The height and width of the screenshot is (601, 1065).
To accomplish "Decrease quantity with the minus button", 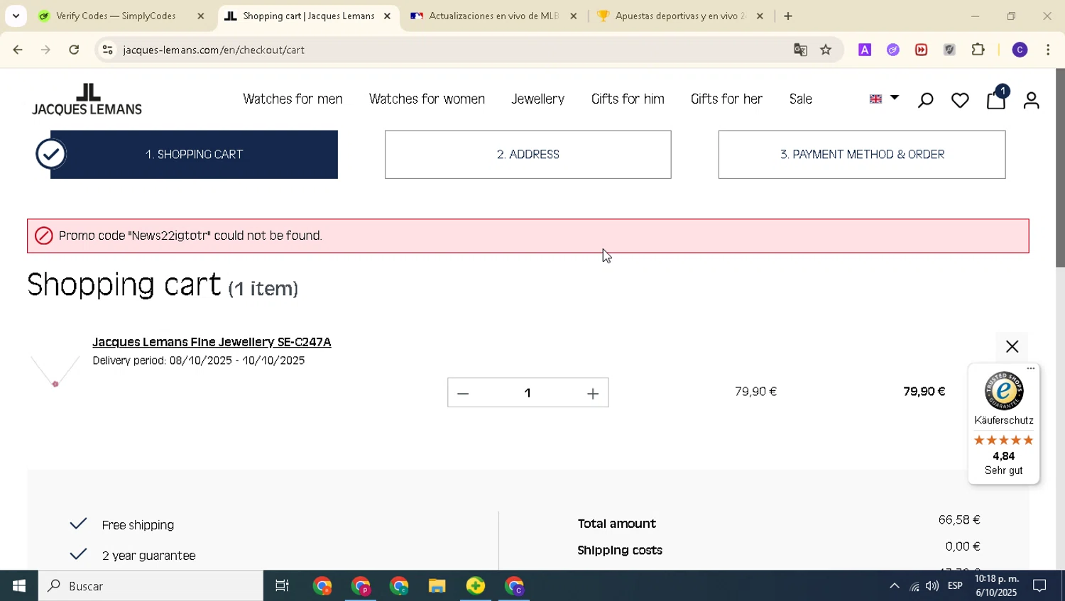I will coord(463,393).
